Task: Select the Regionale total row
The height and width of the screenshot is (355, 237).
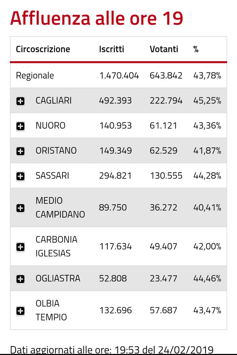Action: click(118, 75)
